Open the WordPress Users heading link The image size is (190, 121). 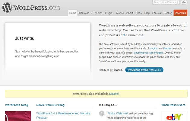[173, 105]
